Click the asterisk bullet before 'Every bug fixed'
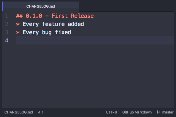This screenshot has width=176, height=117. coord(18,32)
